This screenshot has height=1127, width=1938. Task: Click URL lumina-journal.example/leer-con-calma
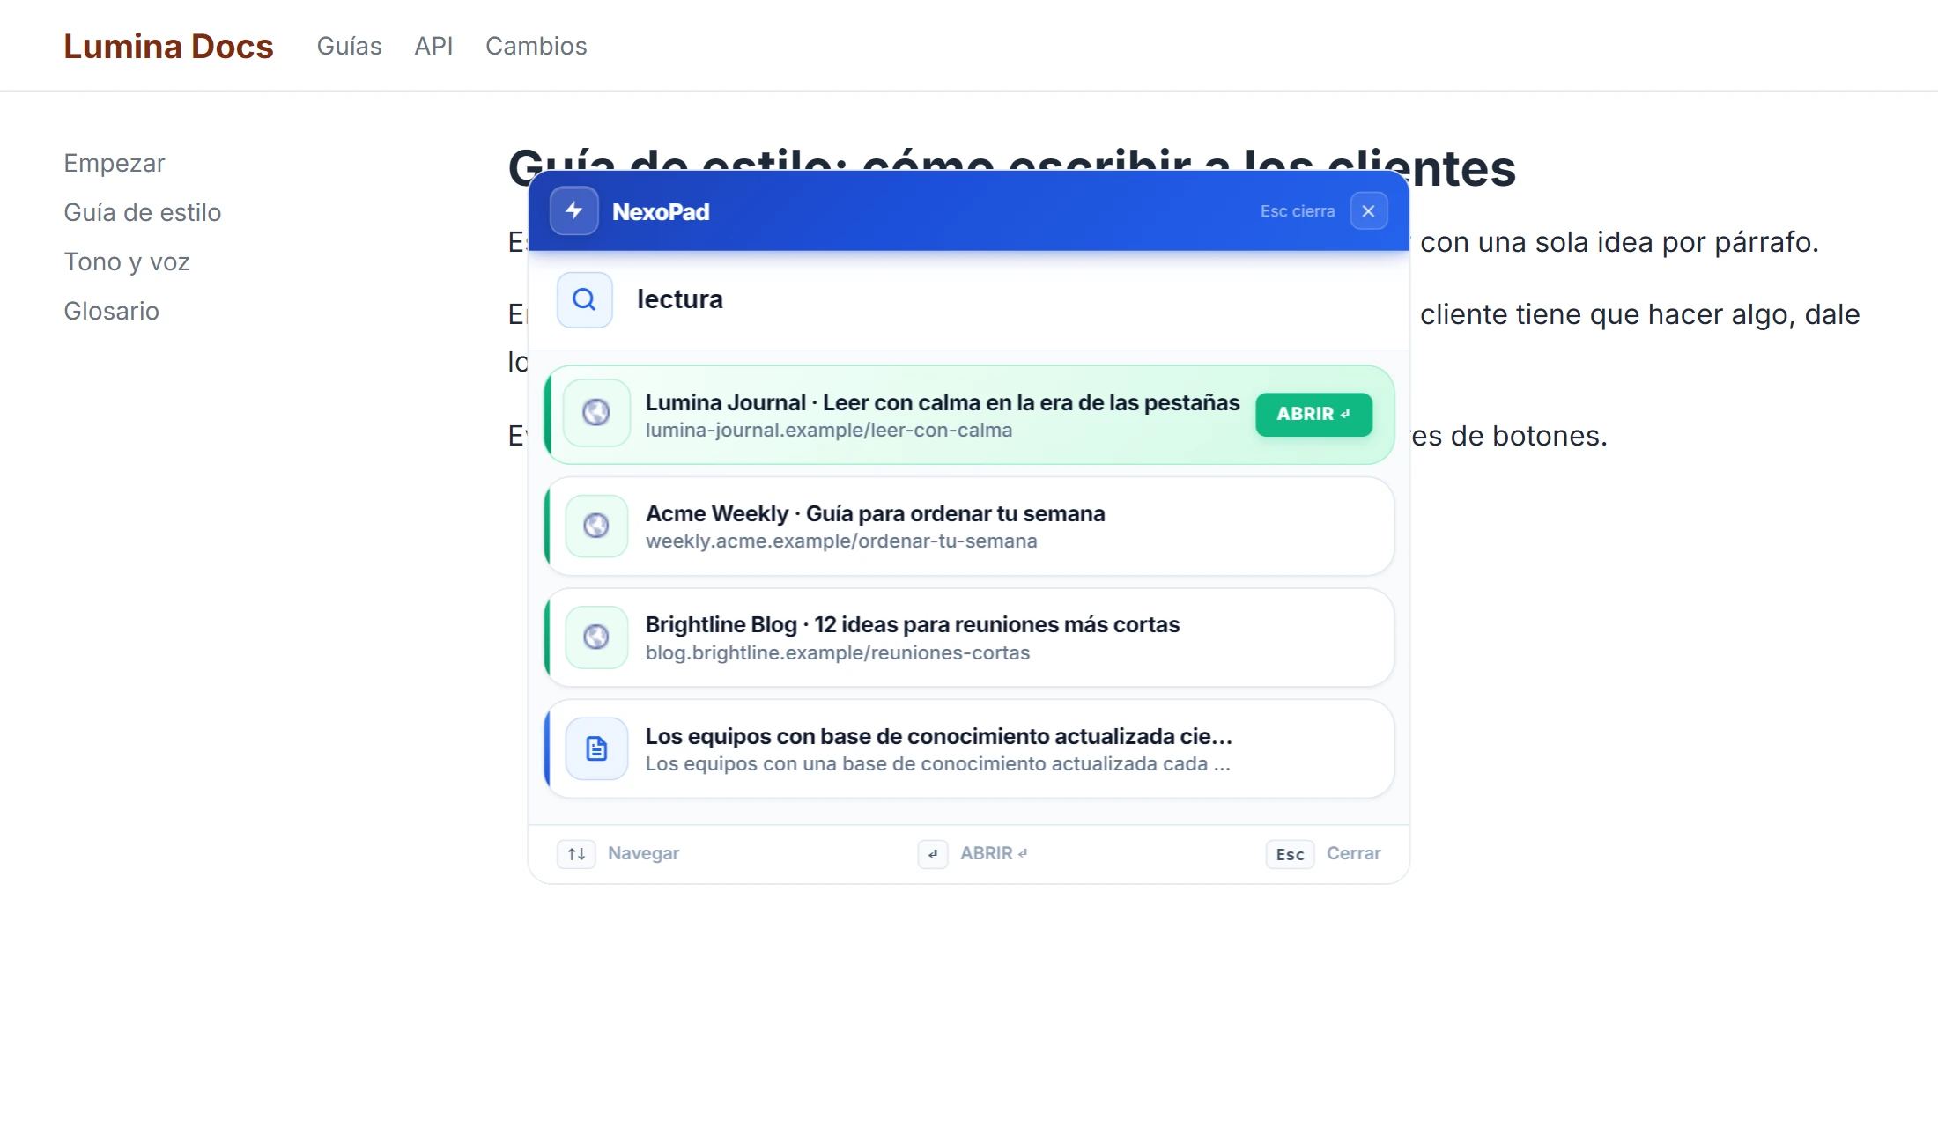pos(829,431)
